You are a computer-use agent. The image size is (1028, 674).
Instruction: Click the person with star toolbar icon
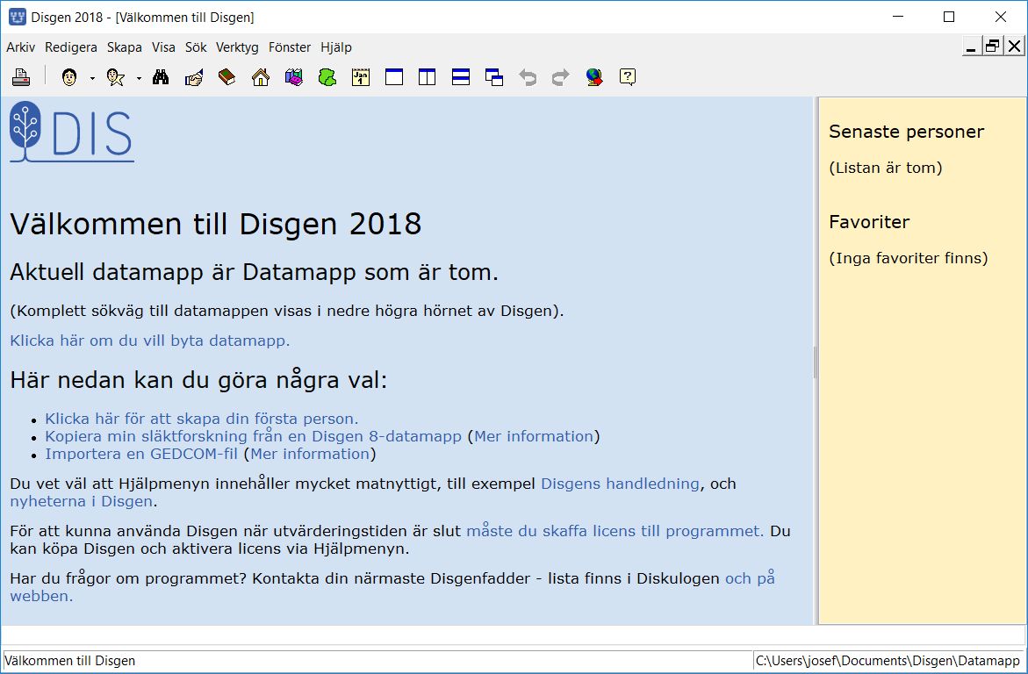click(x=115, y=77)
